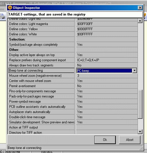Select 'Replace prefixes during component import' label

37,60
